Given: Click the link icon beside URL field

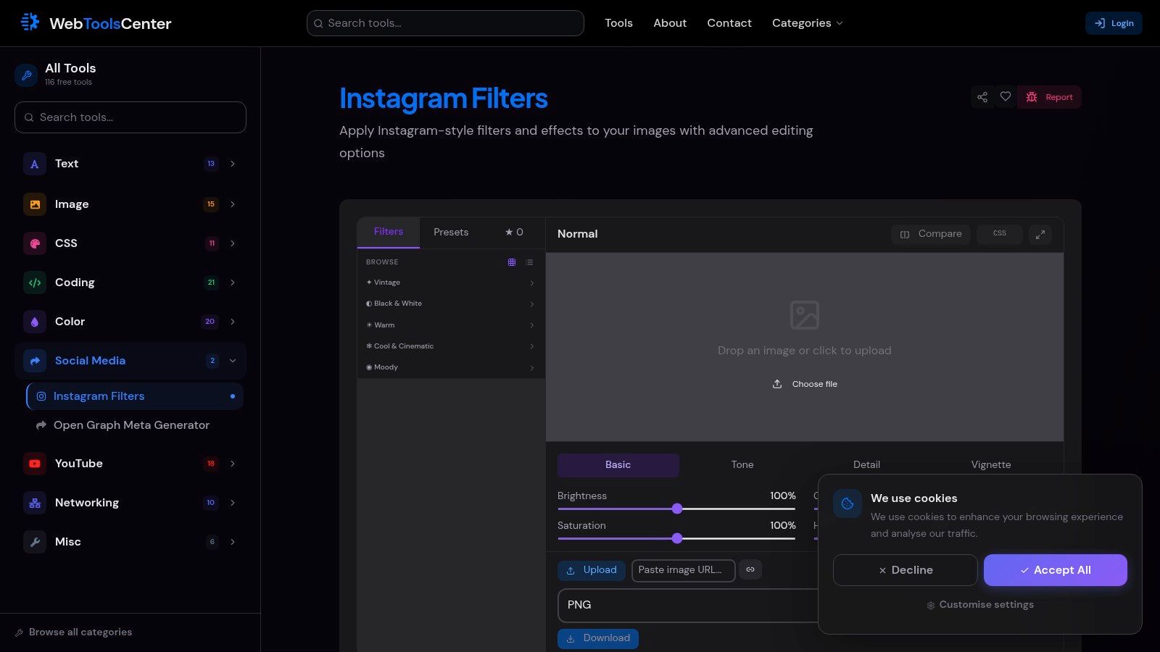Looking at the screenshot, I should click(750, 569).
